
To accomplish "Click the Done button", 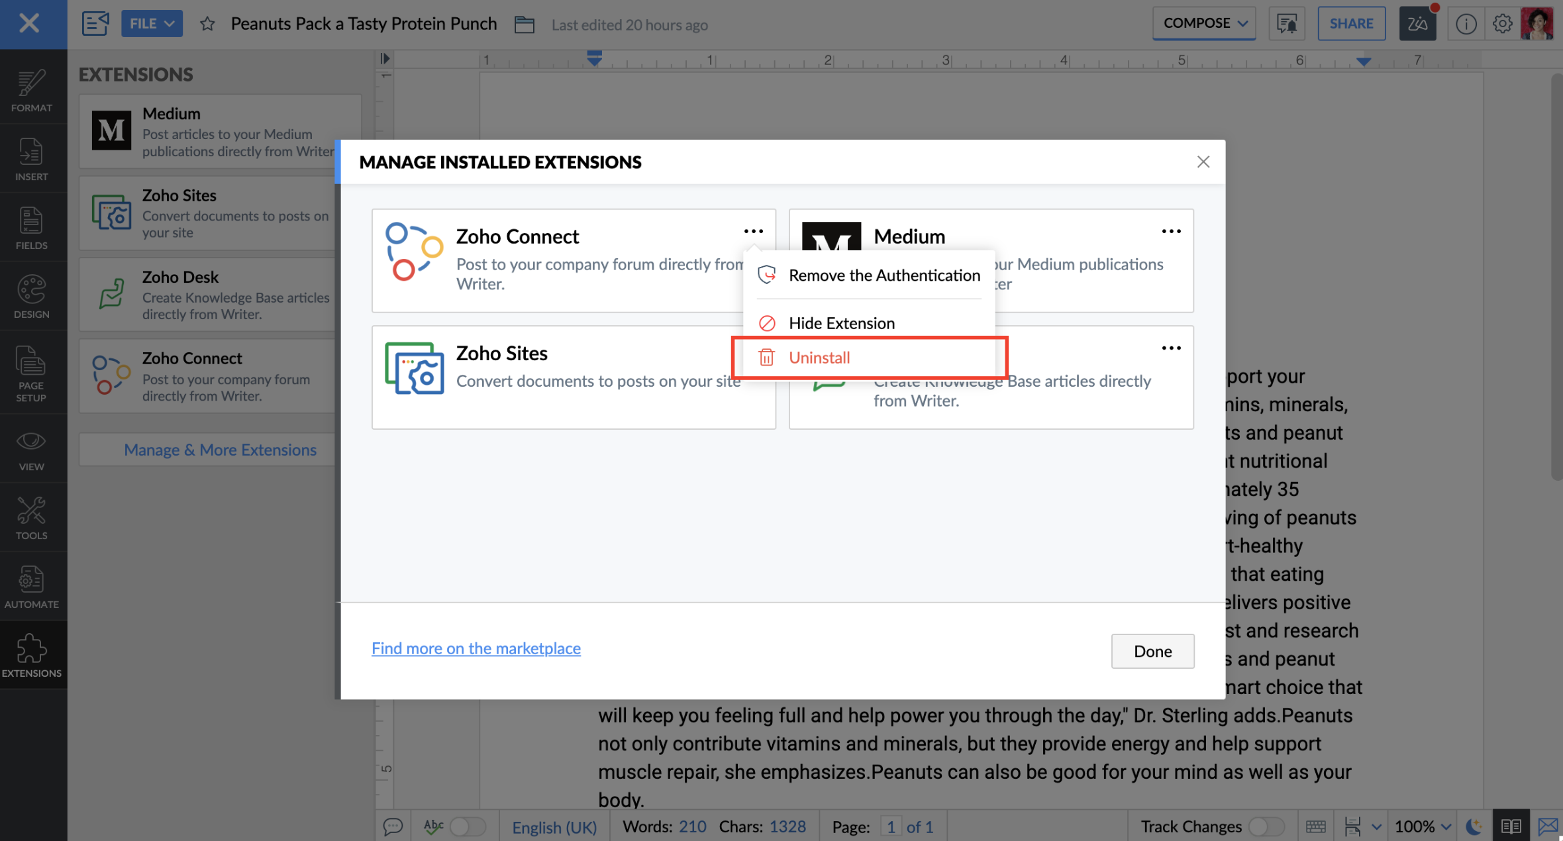I will pyautogui.click(x=1152, y=651).
